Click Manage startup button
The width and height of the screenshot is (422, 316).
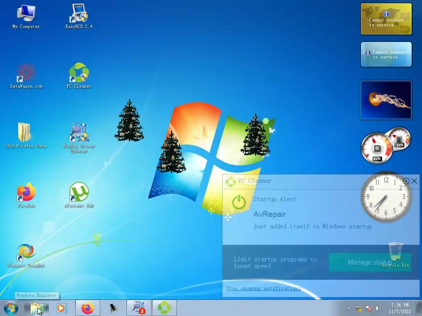coord(370,262)
